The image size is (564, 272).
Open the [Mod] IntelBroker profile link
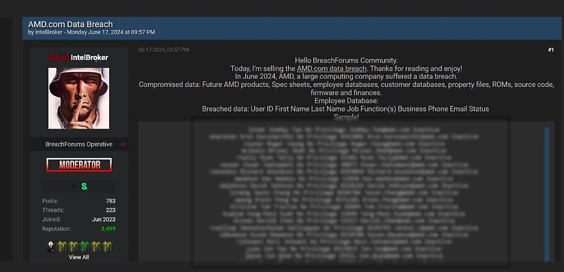pyautogui.click(x=79, y=58)
